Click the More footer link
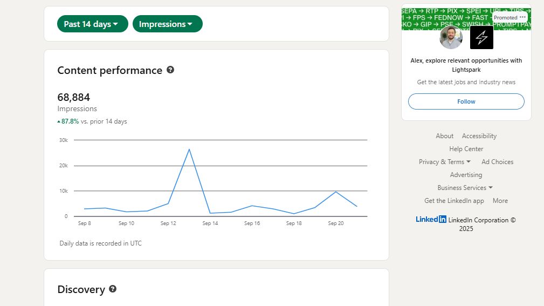This screenshot has width=544, height=306. [500, 201]
